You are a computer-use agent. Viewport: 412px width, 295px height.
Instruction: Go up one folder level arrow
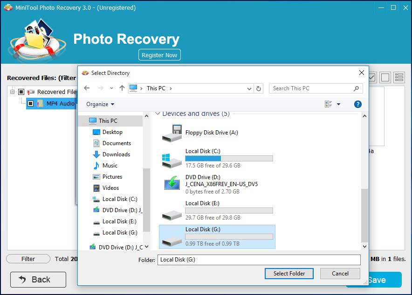pyautogui.click(x=122, y=88)
